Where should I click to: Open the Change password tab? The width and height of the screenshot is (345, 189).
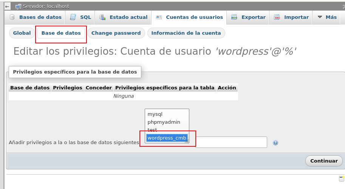[x=116, y=33]
